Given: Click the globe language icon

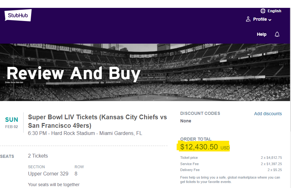Looking at the screenshot, I should click(263, 11).
